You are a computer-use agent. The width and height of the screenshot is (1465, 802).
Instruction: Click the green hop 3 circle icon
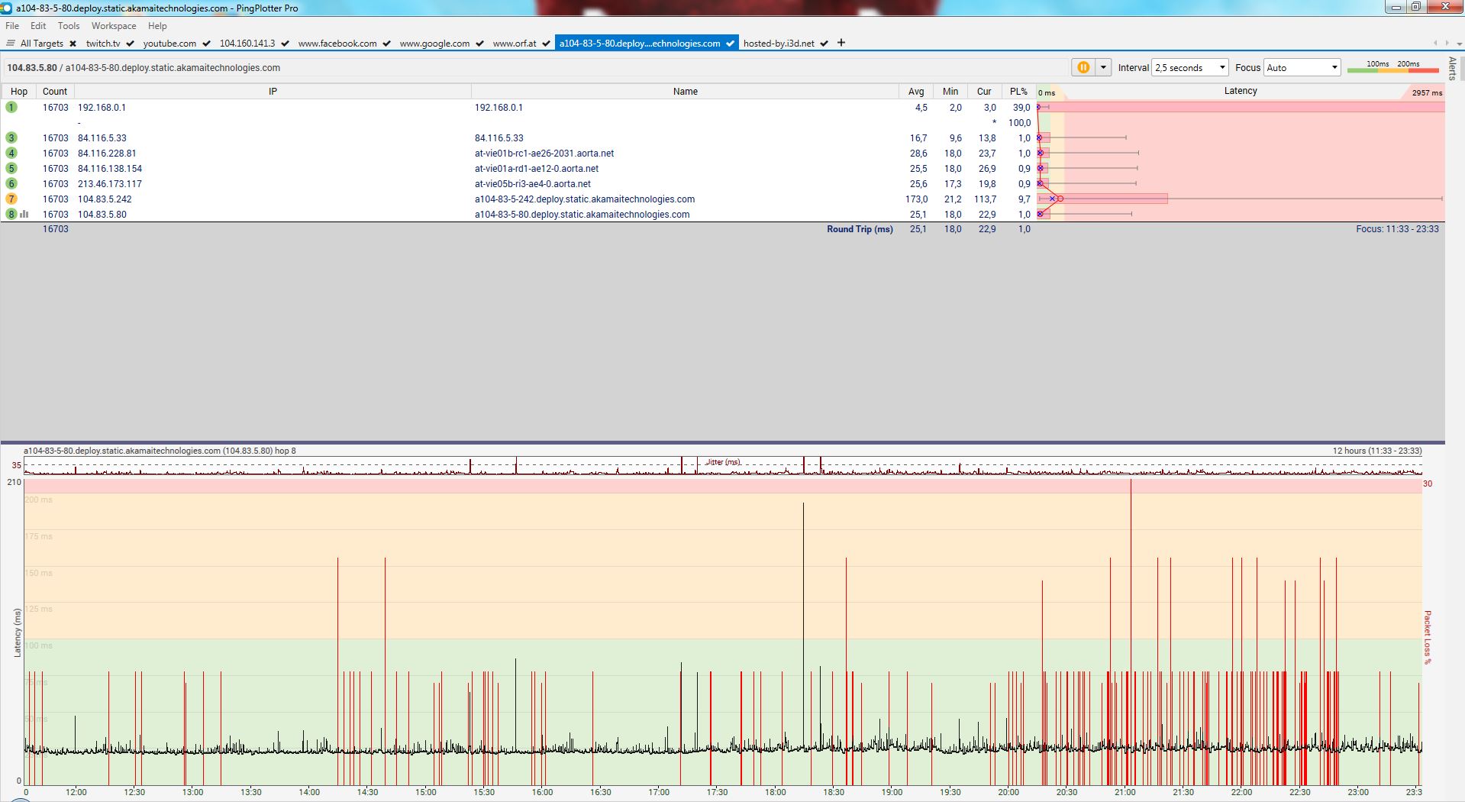click(11, 137)
